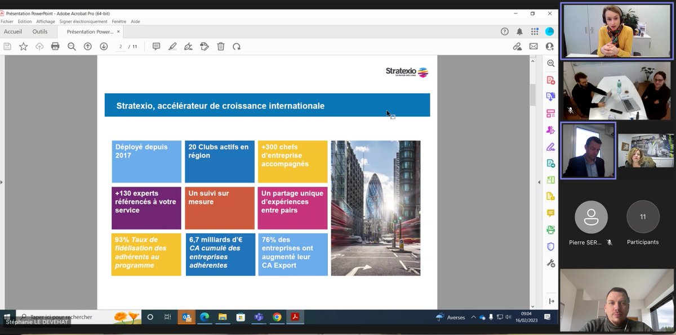Open the Outils tab

[x=40, y=31]
